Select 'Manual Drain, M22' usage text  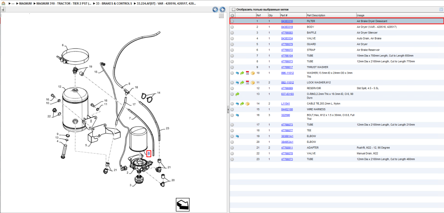(x=367, y=154)
